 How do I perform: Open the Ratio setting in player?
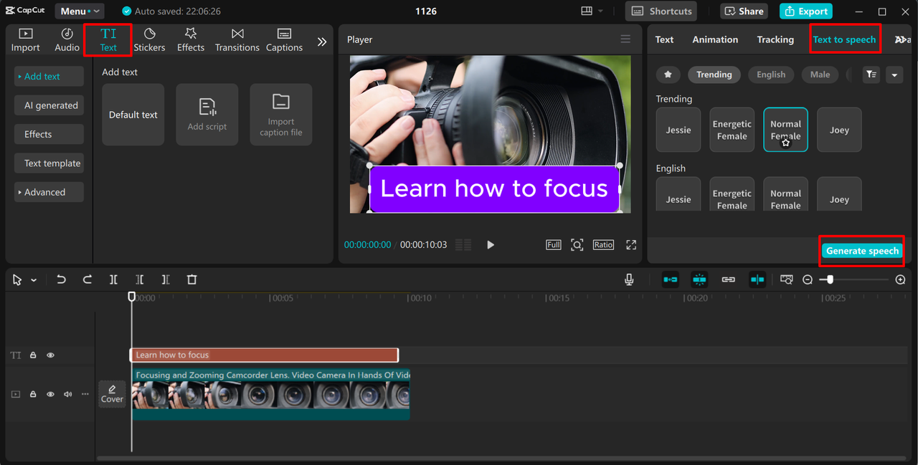tap(603, 244)
